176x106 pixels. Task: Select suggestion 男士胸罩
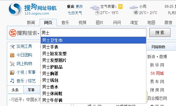point(93,74)
